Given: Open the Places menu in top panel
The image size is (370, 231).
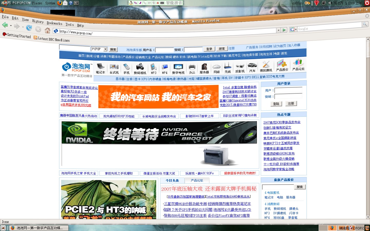Looking at the screenshot, I should coord(37,3).
